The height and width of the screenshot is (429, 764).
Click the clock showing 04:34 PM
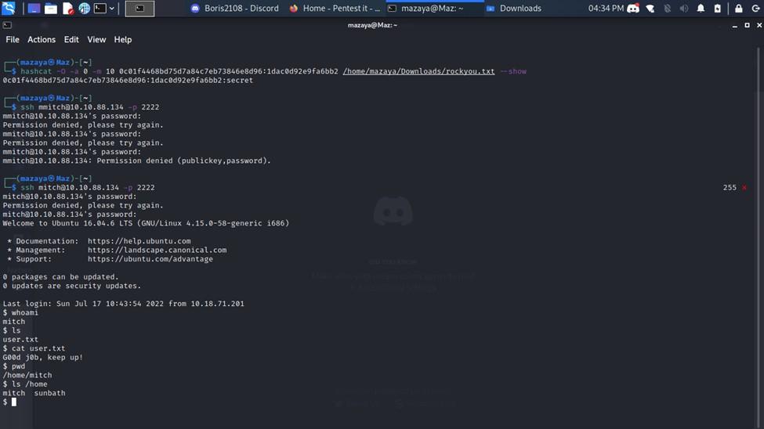coord(606,9)
